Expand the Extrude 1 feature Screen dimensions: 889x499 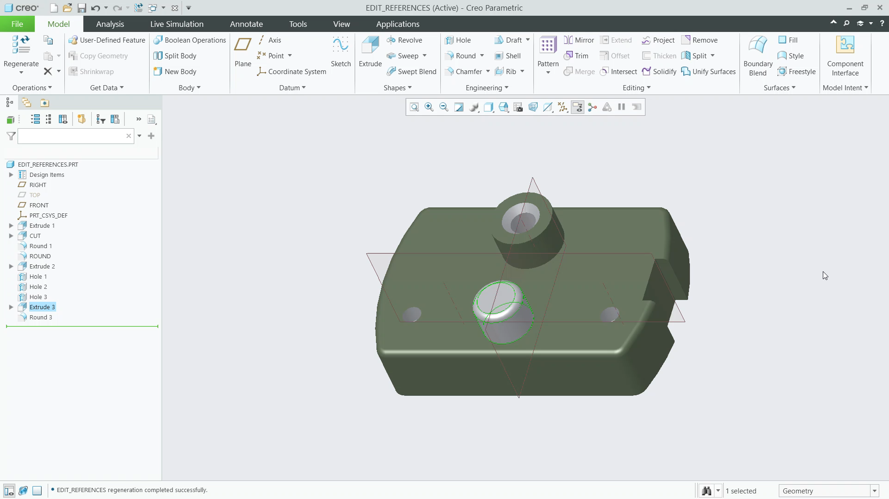click(x=11, y=226)
